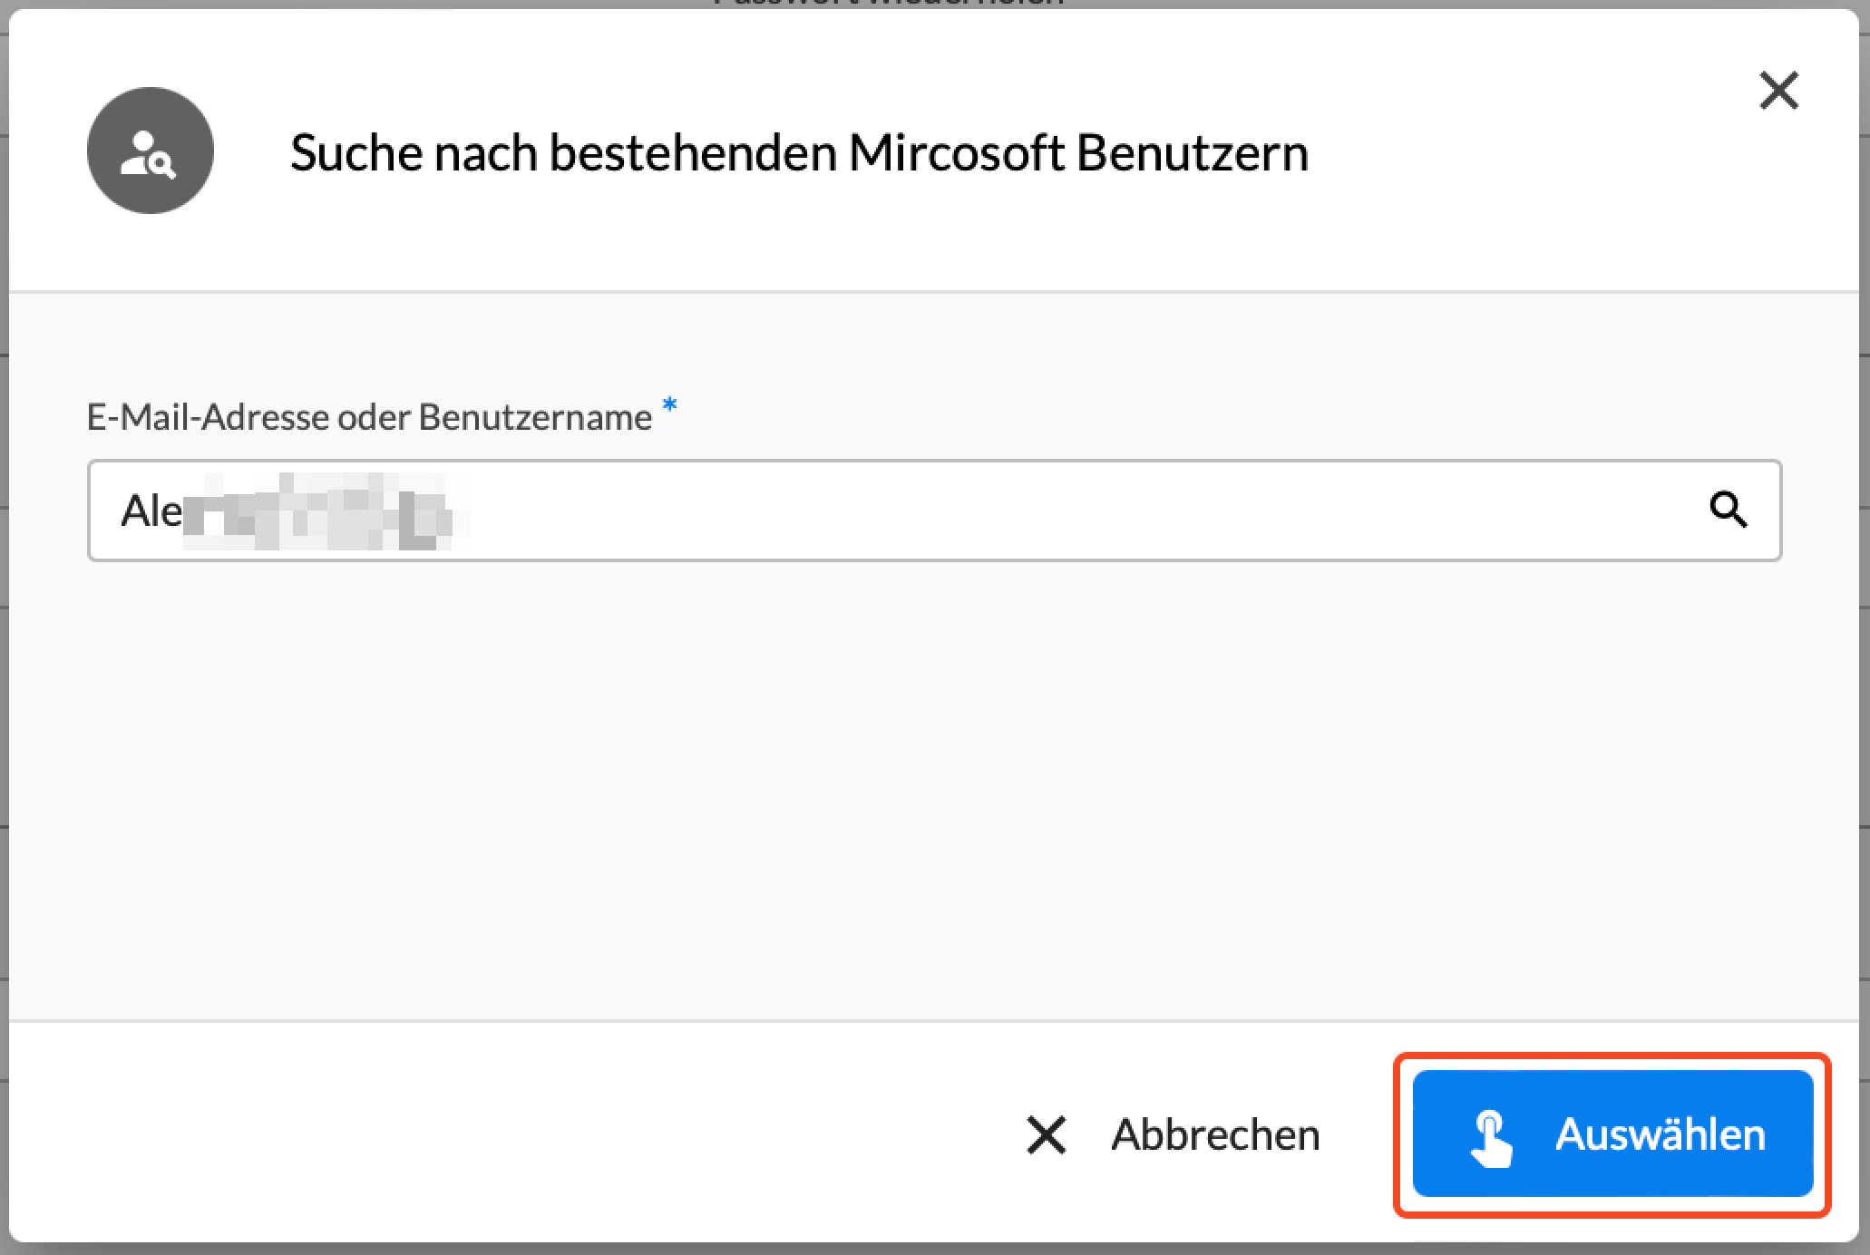Focus the E-Mail-Adresse oder Benutzername field
Image resolution: width=1870 pixels, height=1255 pixels.
(934, 511)
